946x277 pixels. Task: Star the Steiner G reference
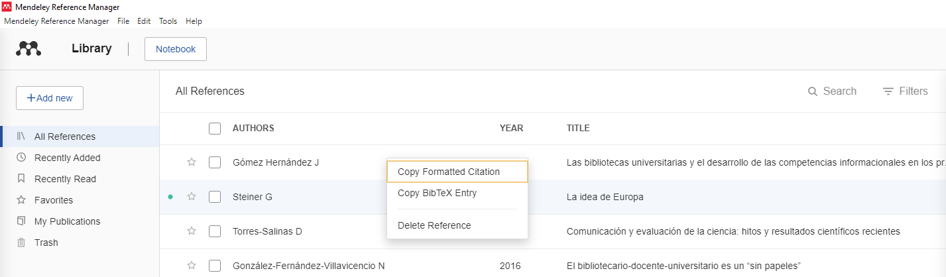(x=192, y=197)
